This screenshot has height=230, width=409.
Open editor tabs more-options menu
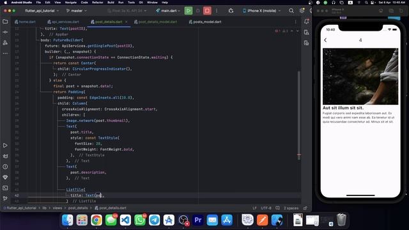pos(295,22)
